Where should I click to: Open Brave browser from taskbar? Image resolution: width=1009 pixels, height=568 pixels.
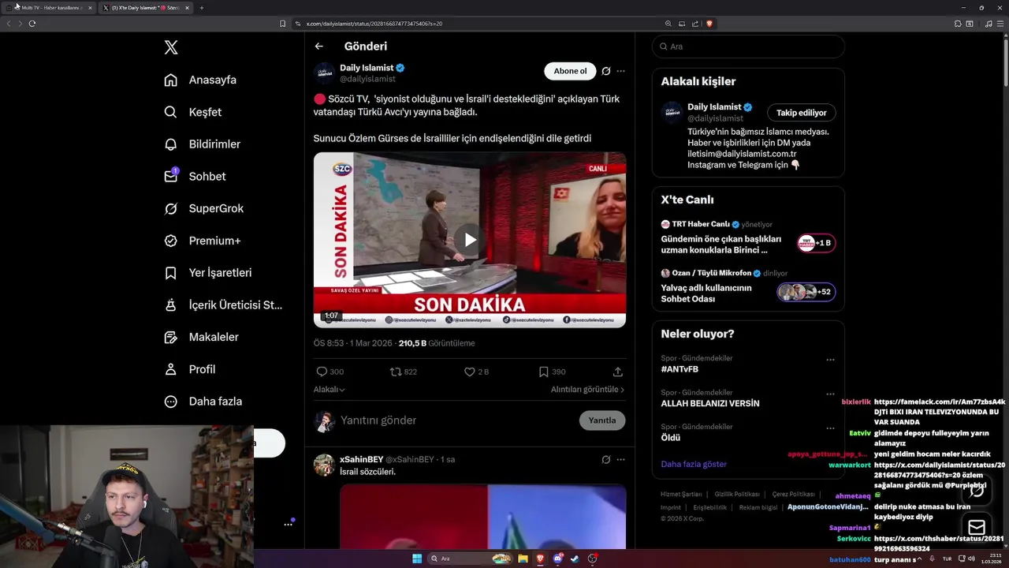pos(540,559)
